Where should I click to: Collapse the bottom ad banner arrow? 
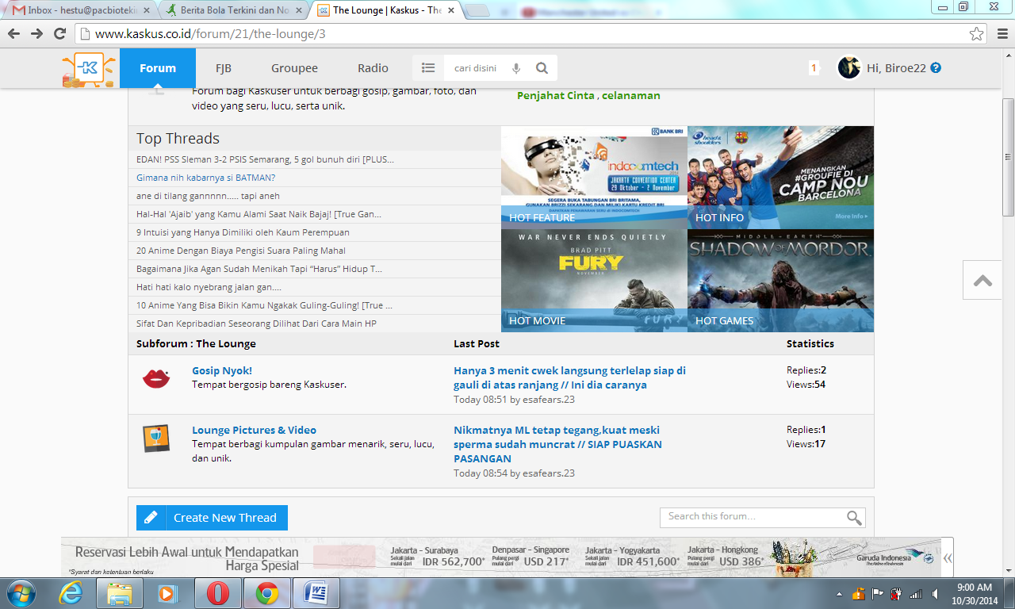pyautogui.click(x=948, y=558)
